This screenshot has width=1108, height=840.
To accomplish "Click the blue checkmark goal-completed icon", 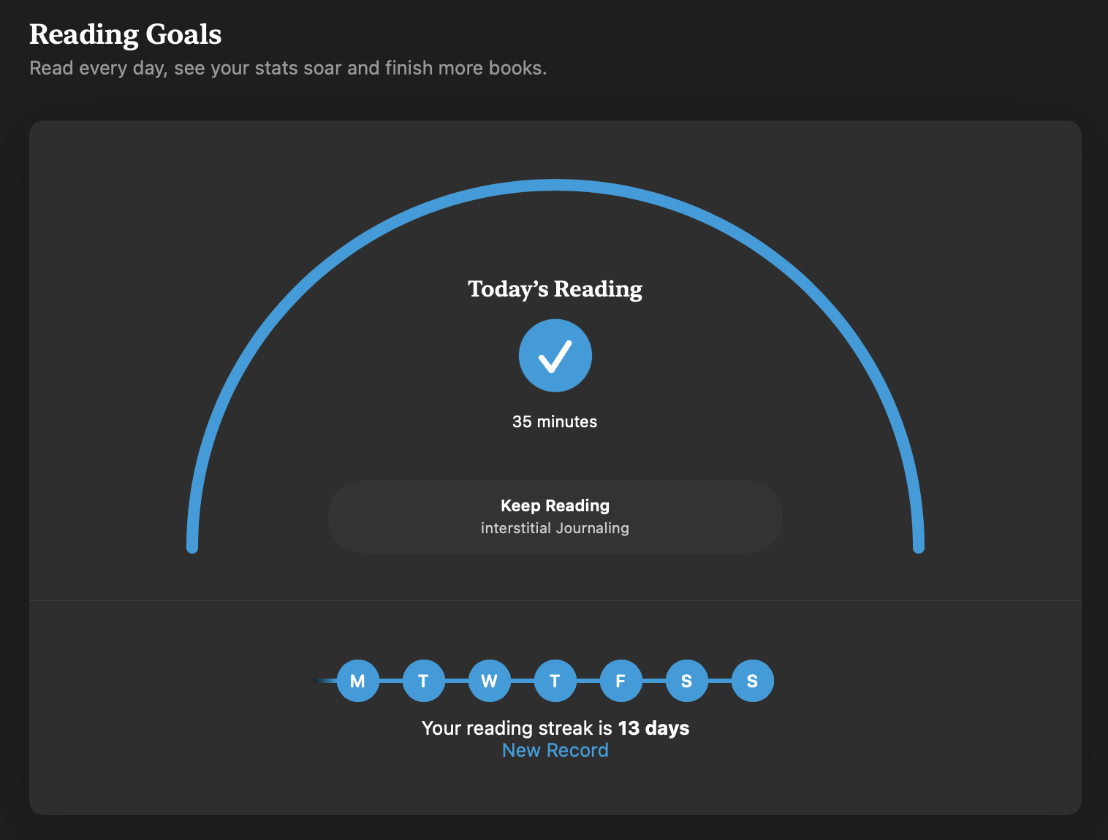I will (555, 356).
